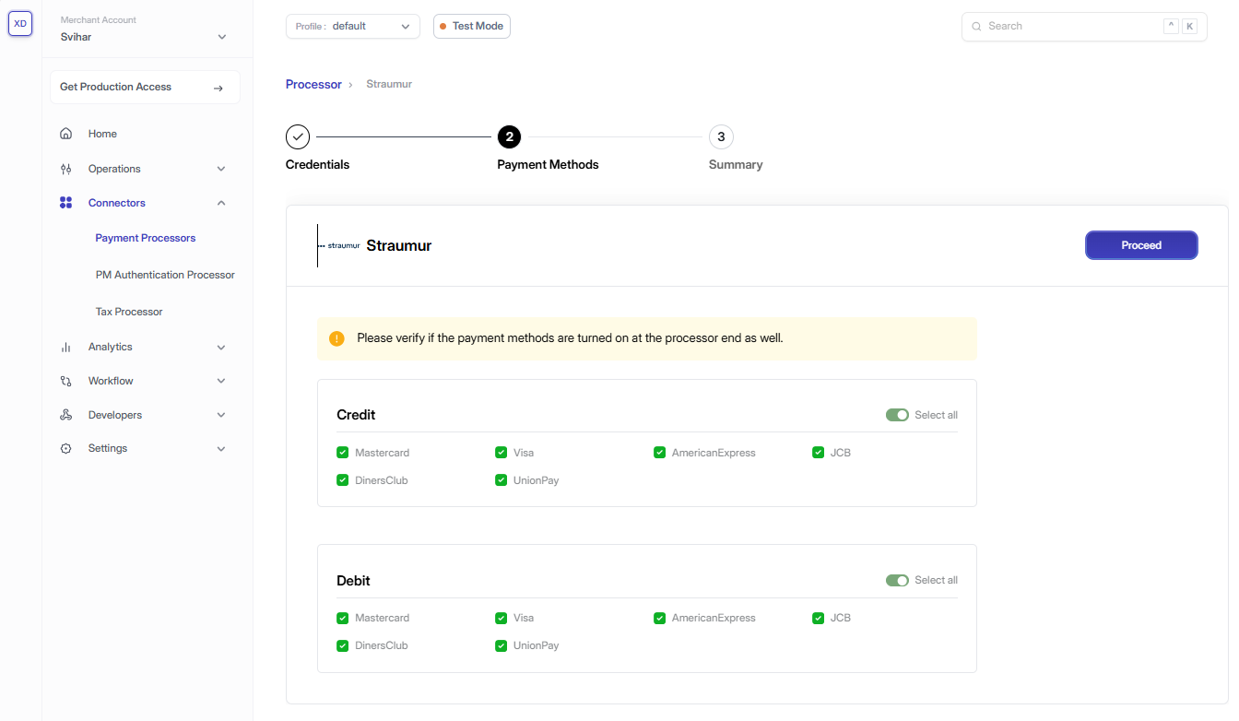Click the Developers icon in sidebar
Viewport: 1239px width, 721px height.
click(x=65, y=415)
